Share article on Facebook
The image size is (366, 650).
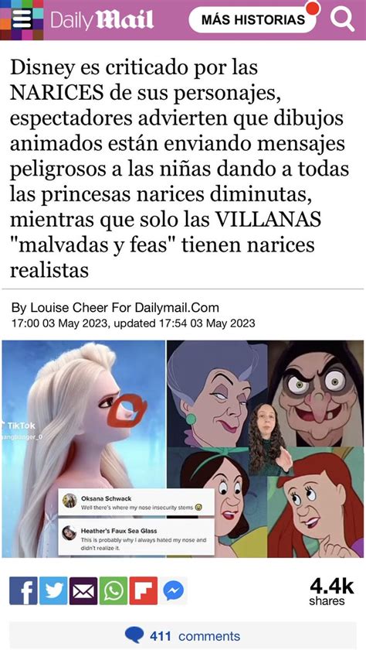(x=23, y=590)
